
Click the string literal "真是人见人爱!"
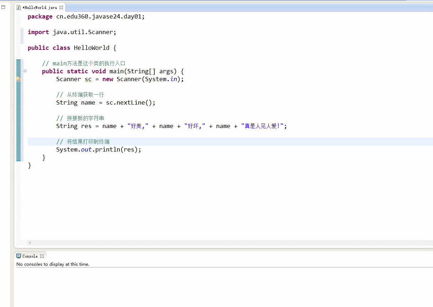click(262, 126)
